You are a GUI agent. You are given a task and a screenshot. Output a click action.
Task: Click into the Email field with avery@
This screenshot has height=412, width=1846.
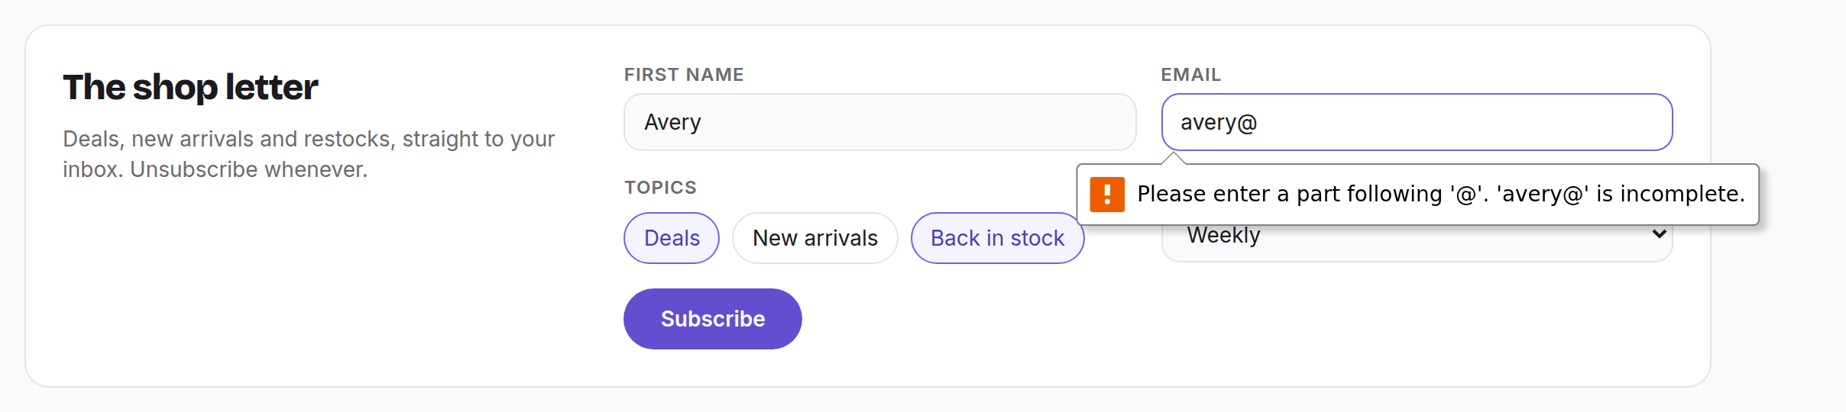point(1417,122)
